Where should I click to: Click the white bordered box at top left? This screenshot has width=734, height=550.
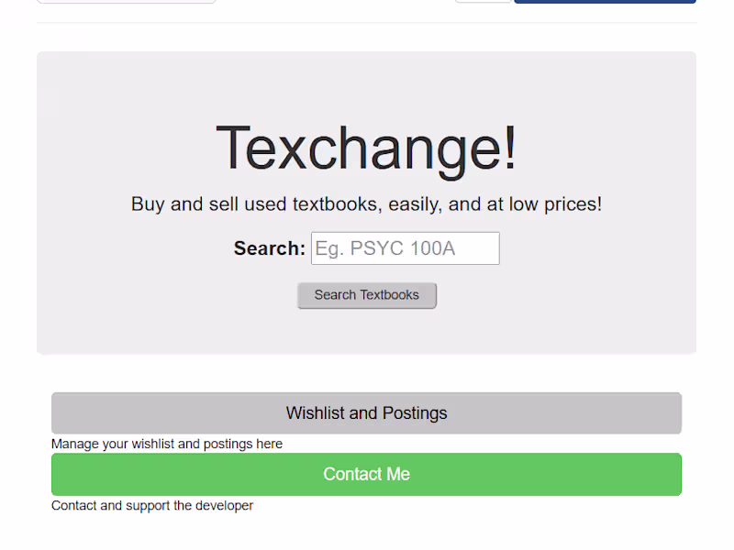pyautogui.click(x=127, y=2)
